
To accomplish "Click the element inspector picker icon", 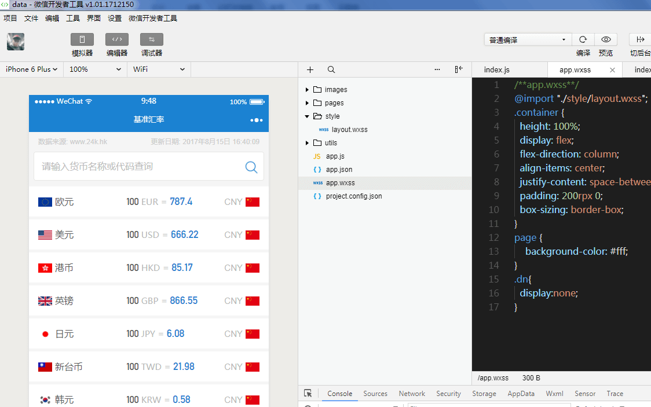I will pyautogui.click(x=308, y=393).
